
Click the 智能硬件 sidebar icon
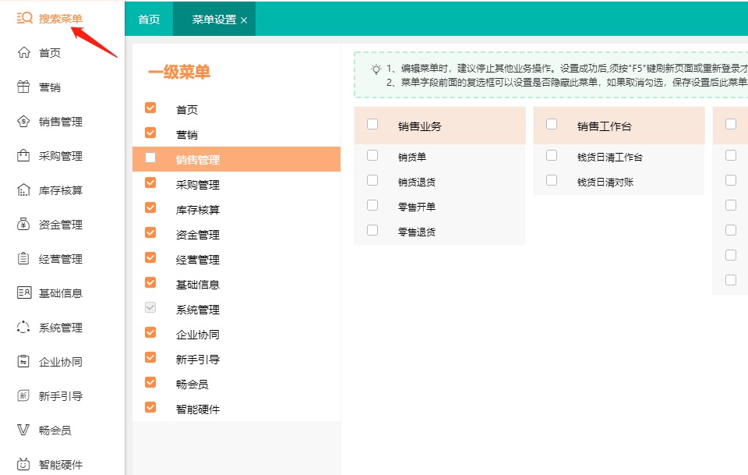tap(23, 465)
